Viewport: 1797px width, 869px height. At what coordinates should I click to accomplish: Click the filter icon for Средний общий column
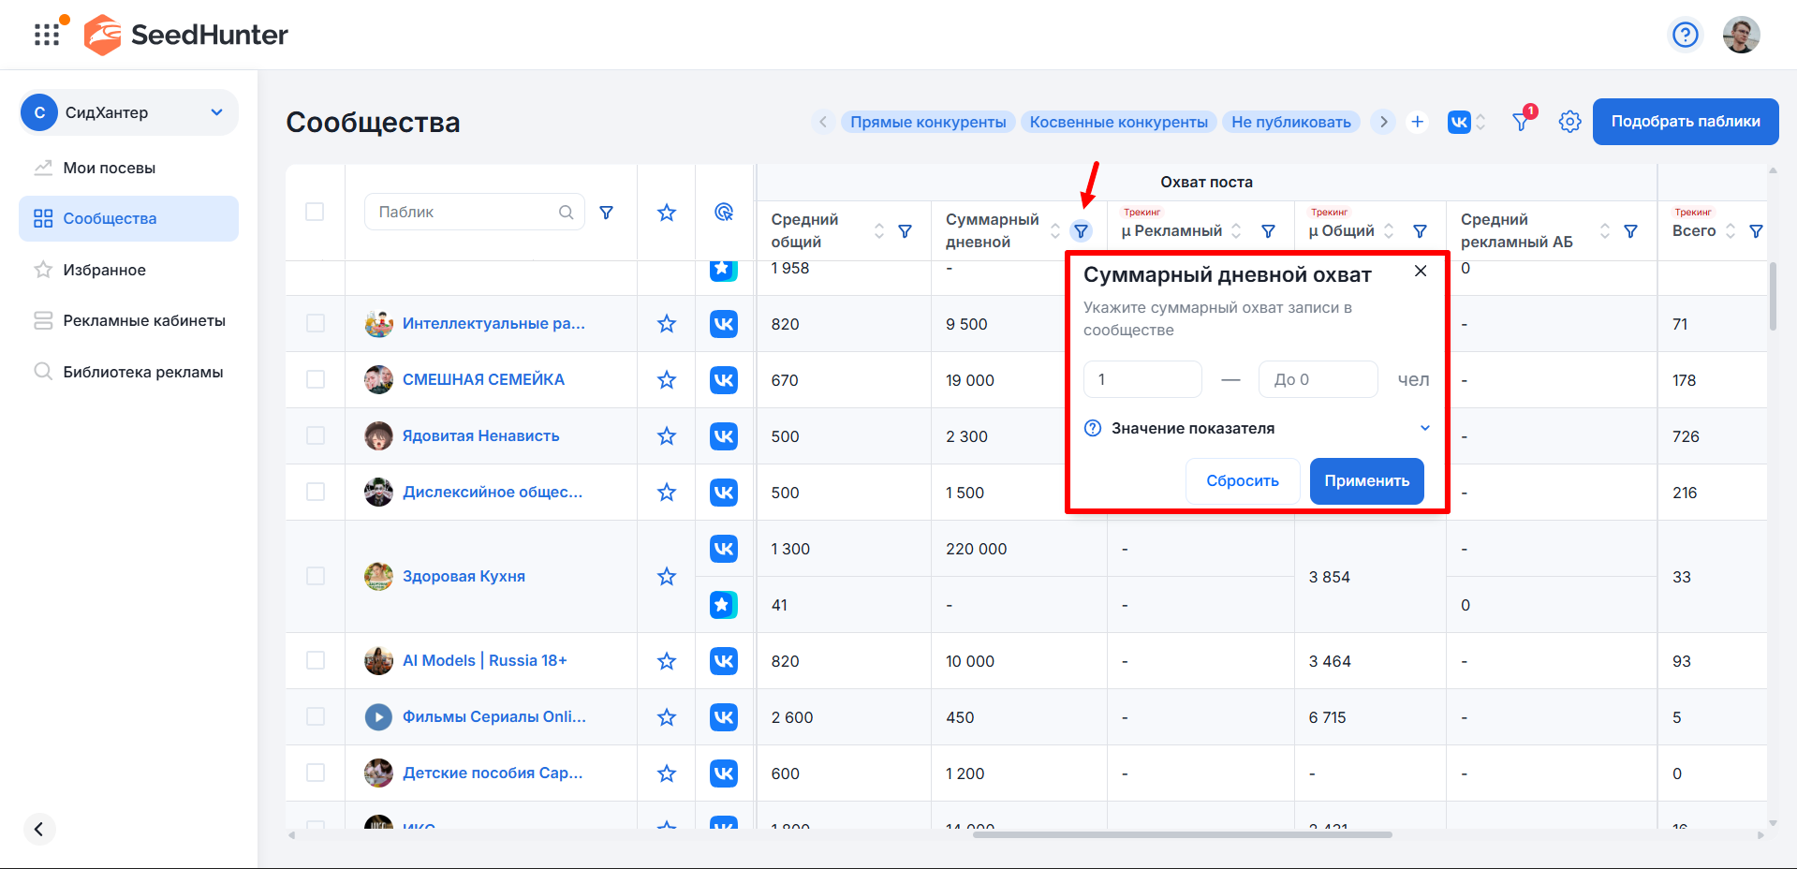pyautogui.click(x=905, y=231)
